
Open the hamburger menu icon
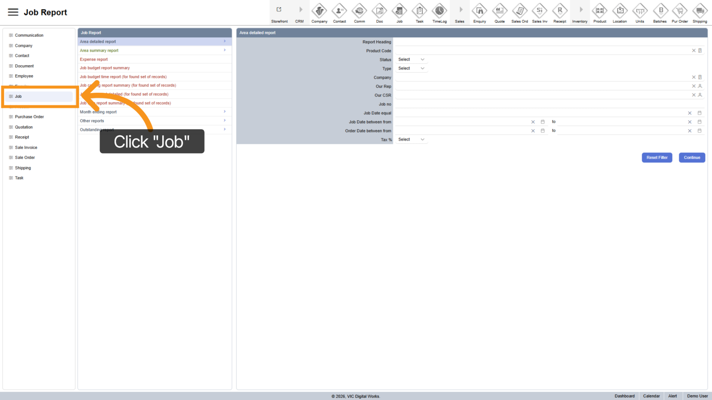pos(13,12)
